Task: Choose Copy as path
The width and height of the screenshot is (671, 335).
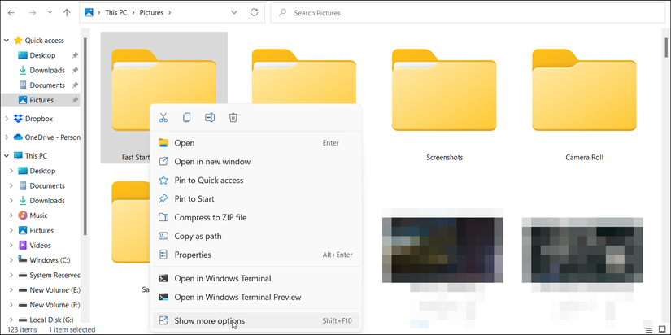Action: (x=255, y=236)
